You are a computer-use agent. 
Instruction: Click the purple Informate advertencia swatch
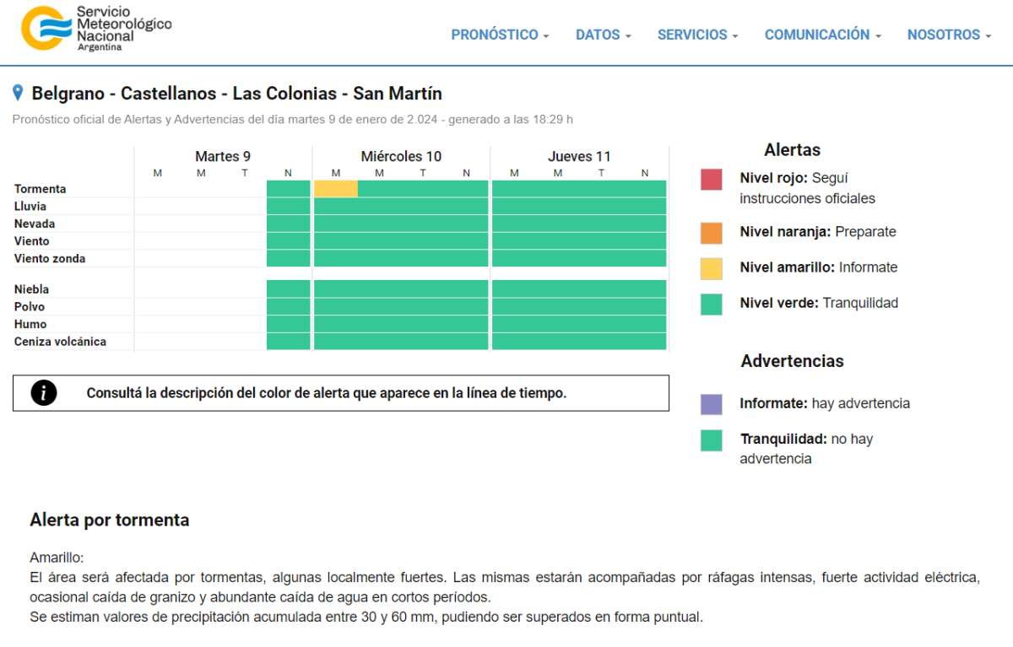pos(712,404)
